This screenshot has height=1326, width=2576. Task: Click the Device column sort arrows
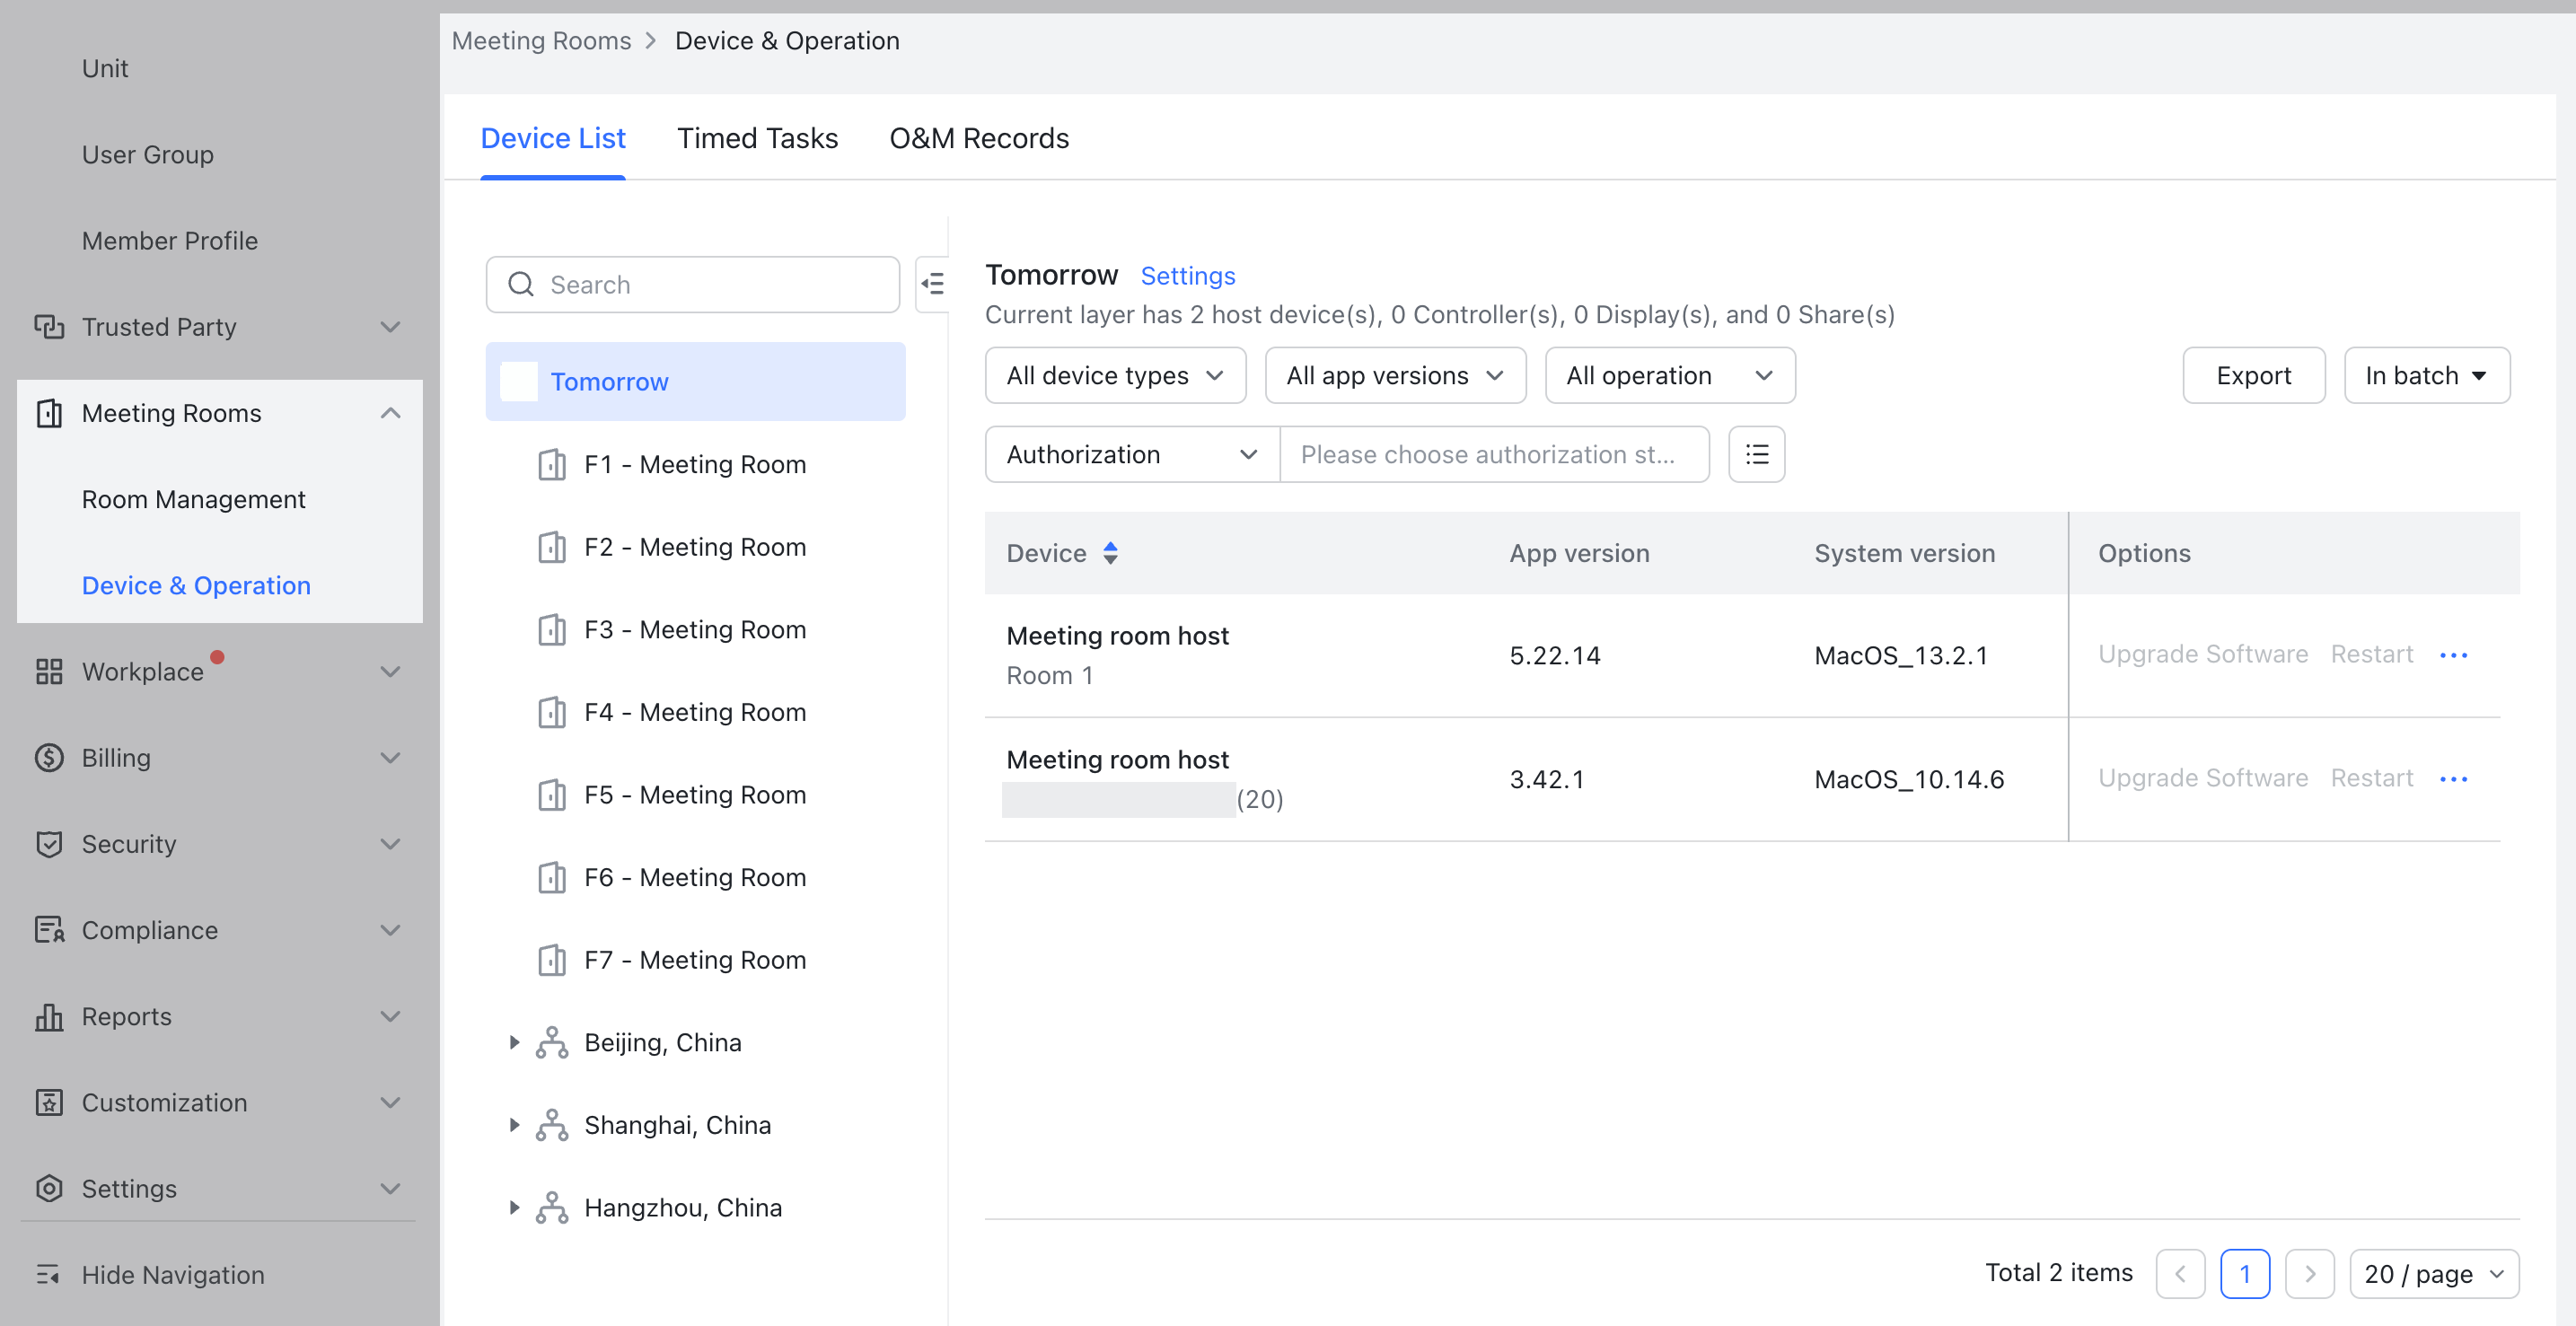coord(1110,553)
